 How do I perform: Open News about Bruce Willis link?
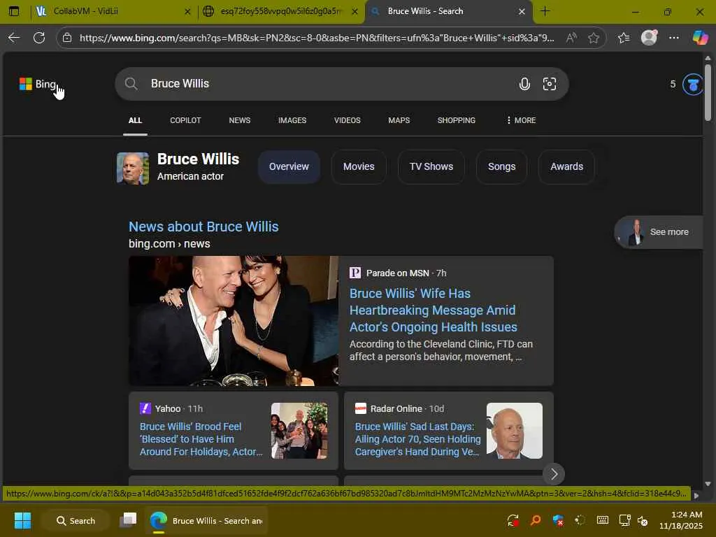[203, 227]
